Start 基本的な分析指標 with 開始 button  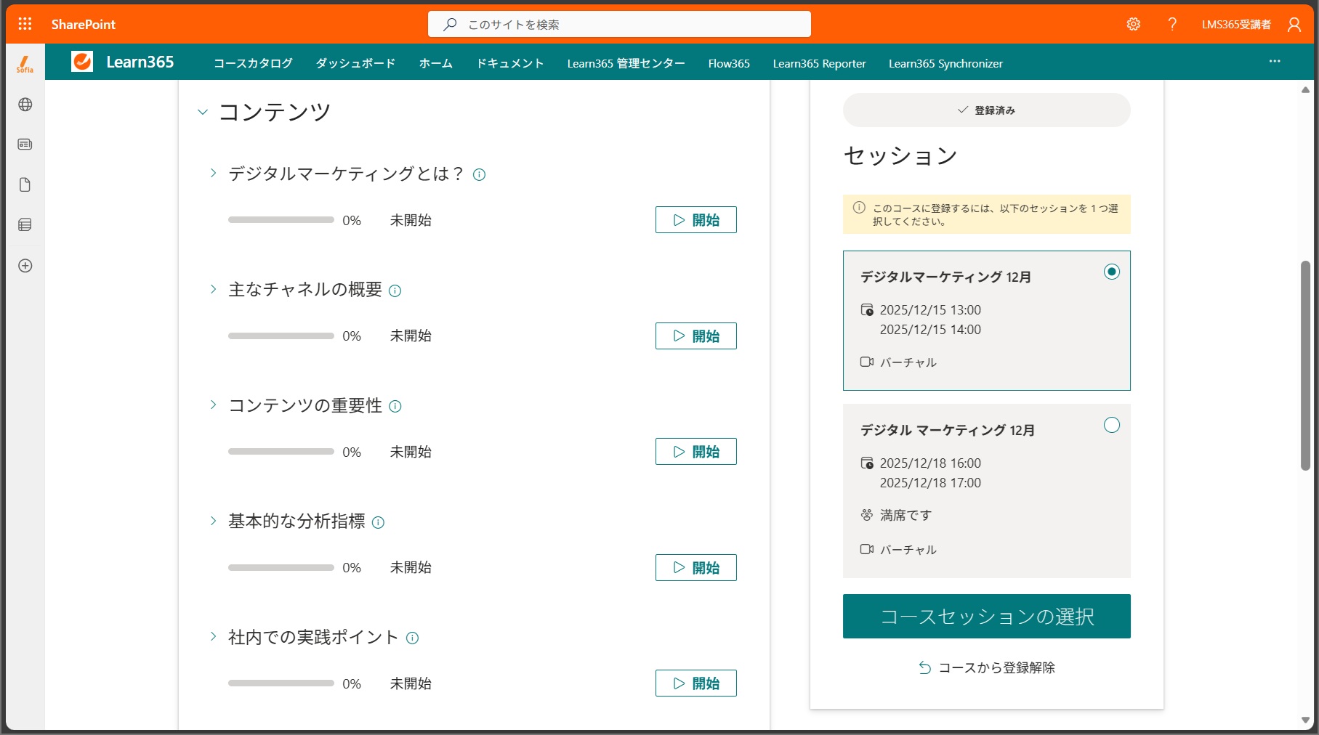tap(695, 567)
